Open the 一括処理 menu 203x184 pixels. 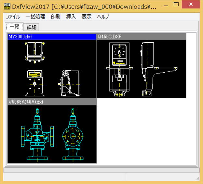(35, 17)
